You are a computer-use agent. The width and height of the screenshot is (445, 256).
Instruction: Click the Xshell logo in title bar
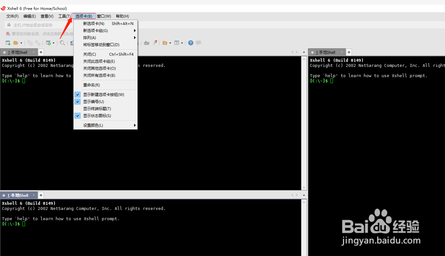tap(3, 8)
